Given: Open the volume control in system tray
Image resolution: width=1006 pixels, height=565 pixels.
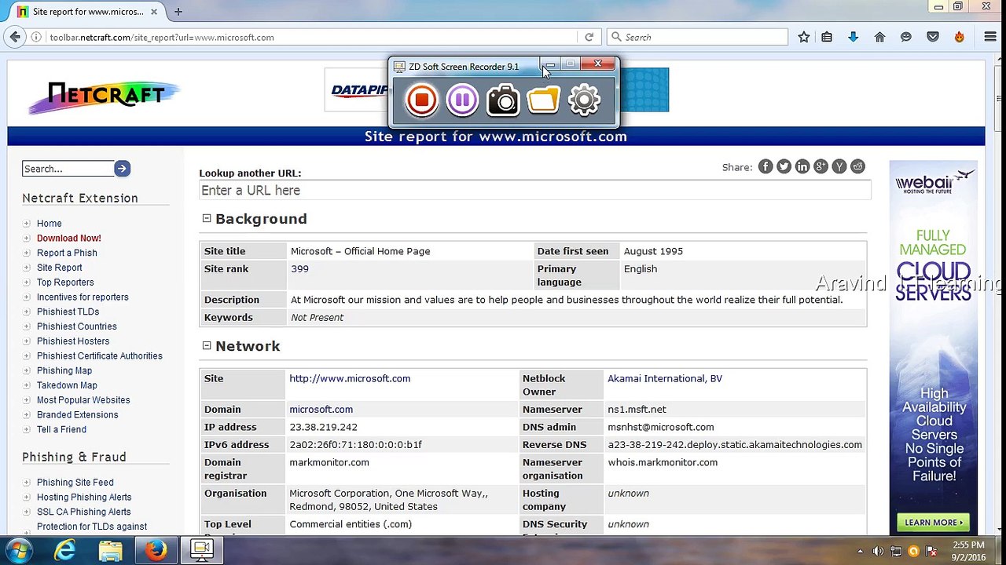Looking at the screenshot, I should (878, 551).
